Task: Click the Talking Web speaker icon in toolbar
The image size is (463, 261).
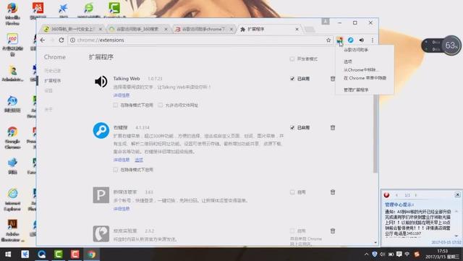Action: click(362, 40)
